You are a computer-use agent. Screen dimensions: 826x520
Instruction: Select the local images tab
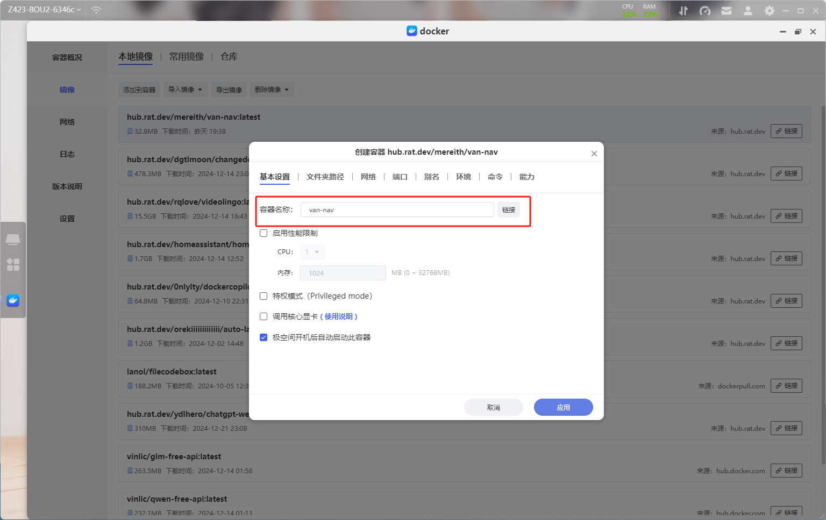click(136, 56)
